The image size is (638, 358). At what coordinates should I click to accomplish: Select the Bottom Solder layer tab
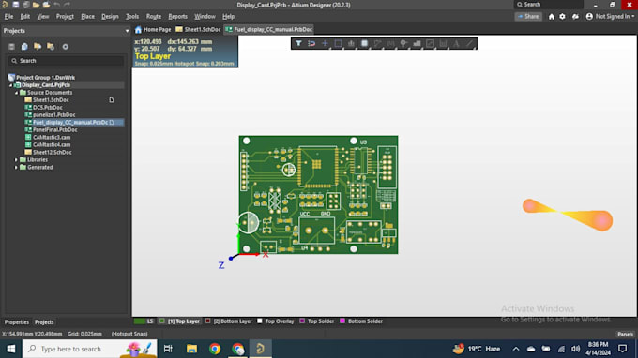pyautogui.click(x=361, y=321)
